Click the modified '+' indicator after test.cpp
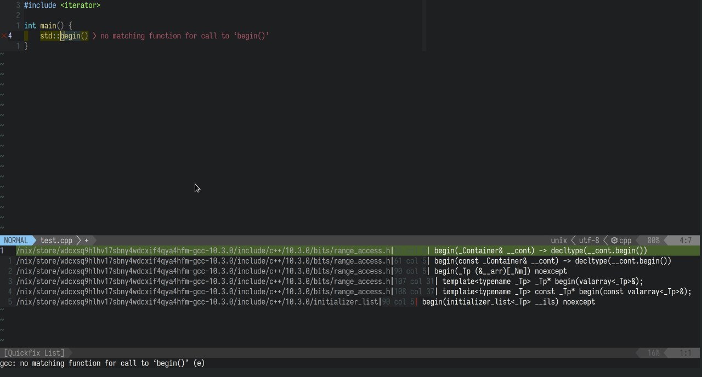This screenshot has width=702, height=377. coord(86,241)
